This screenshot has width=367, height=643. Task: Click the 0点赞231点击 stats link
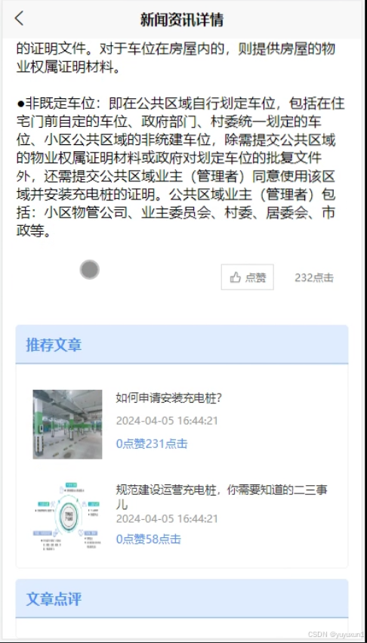click(x=152, y=444)
